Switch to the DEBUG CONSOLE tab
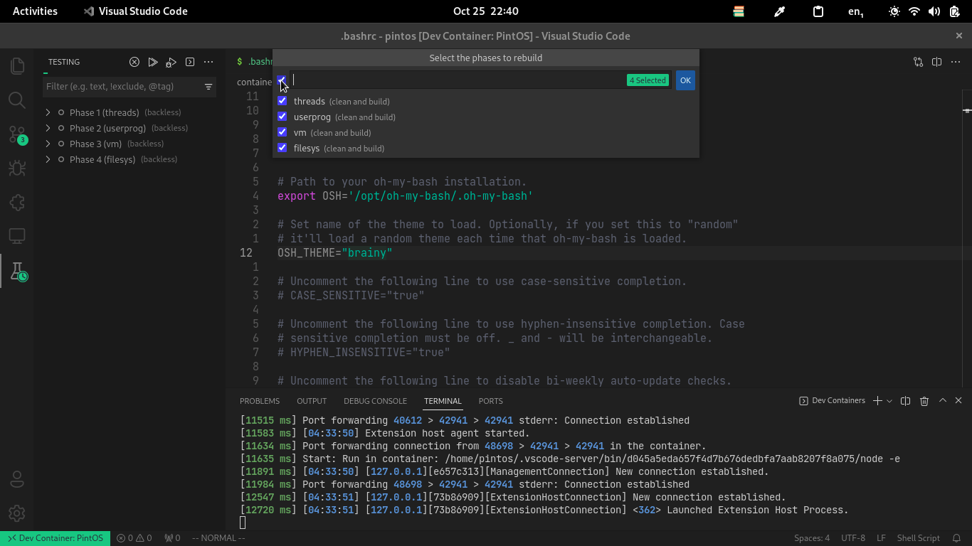 [x=375, y=401]
